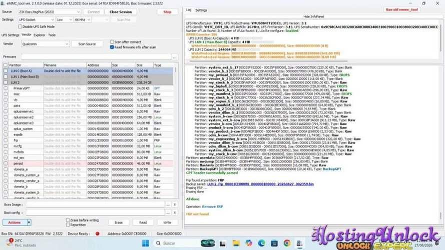Click the Filename column header

tap(65, 65)
